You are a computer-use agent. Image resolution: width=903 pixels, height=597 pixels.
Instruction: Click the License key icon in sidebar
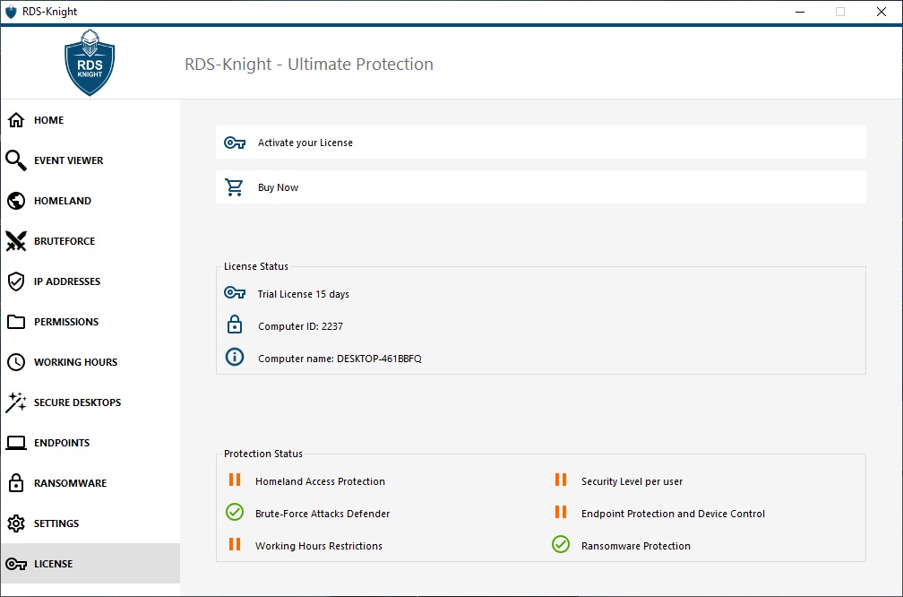click(16, 564)
